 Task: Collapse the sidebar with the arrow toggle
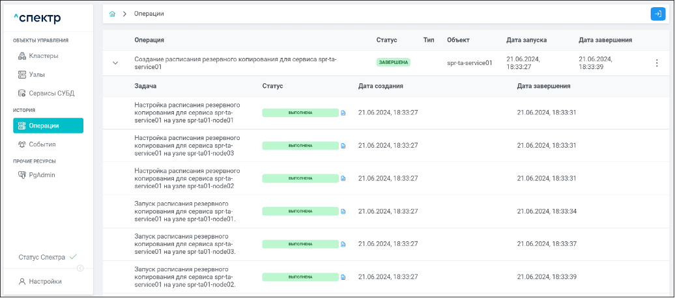click(x=80, y=268)
